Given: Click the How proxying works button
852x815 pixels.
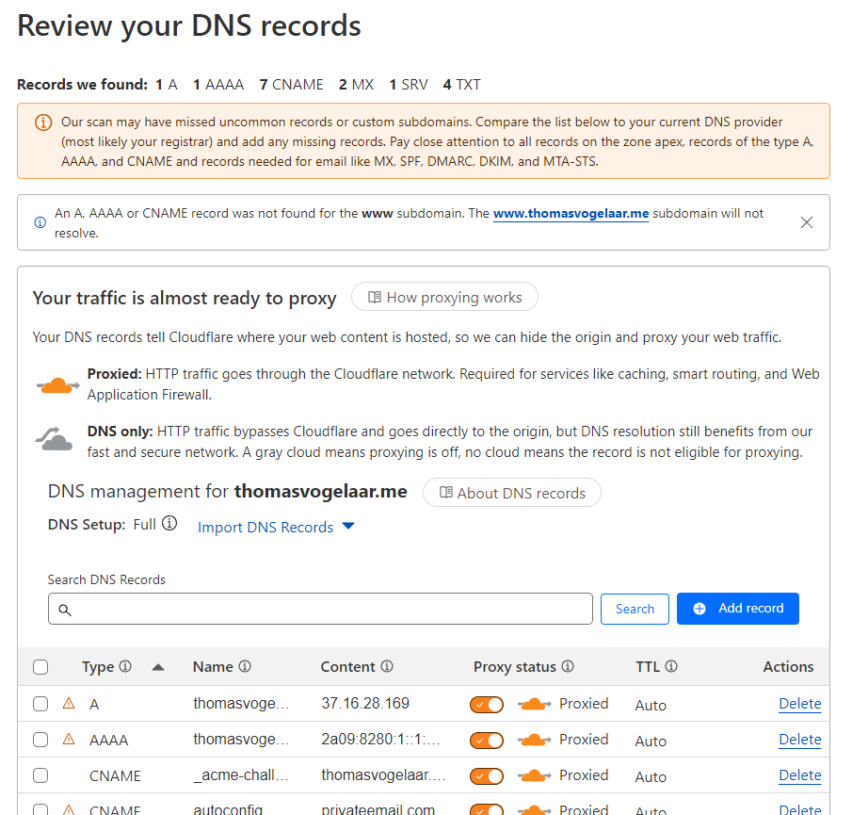Looking at the screenshot, I should [x=444, y=296].
